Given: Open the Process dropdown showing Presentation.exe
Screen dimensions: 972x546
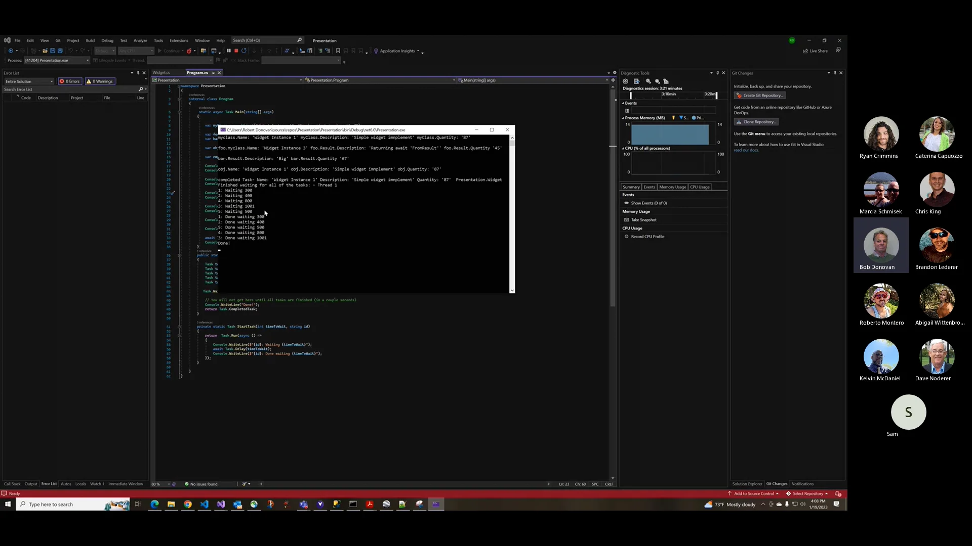Looking at the screenshot, I should point(56,60).
